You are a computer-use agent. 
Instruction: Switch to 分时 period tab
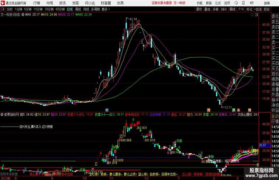tap(10, 9)
